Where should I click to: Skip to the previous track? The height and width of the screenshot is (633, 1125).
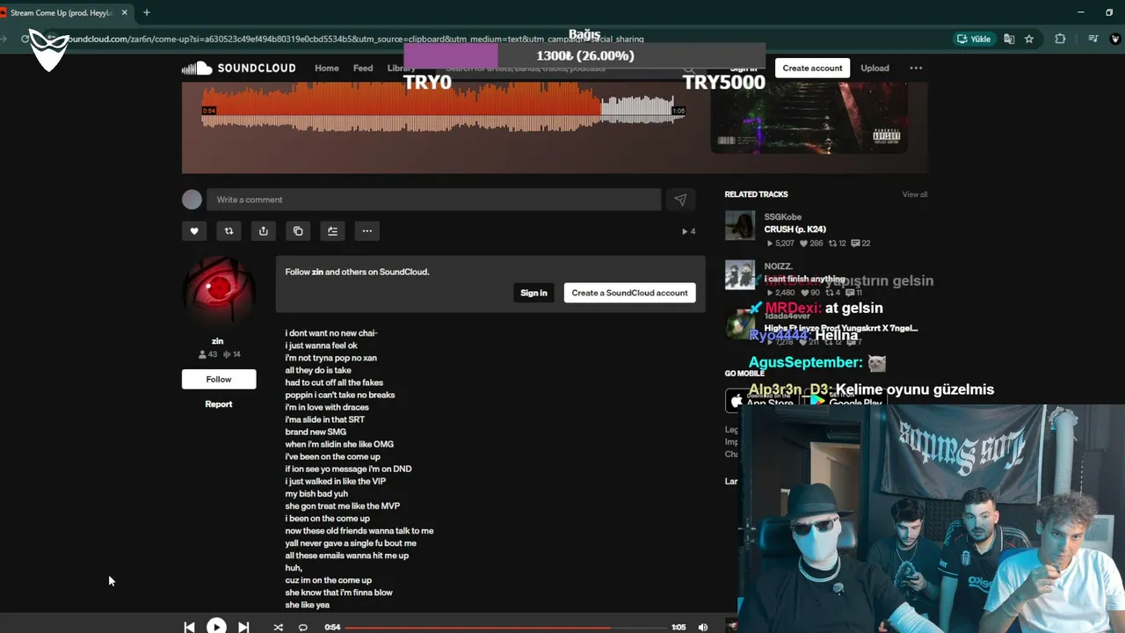point(189,627)
